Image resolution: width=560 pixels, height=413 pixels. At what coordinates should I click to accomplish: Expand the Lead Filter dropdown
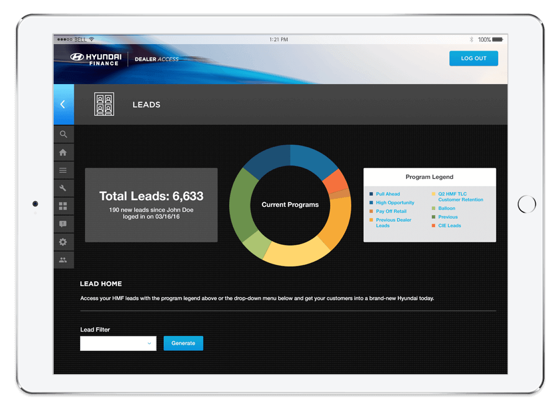coord(118,344)
